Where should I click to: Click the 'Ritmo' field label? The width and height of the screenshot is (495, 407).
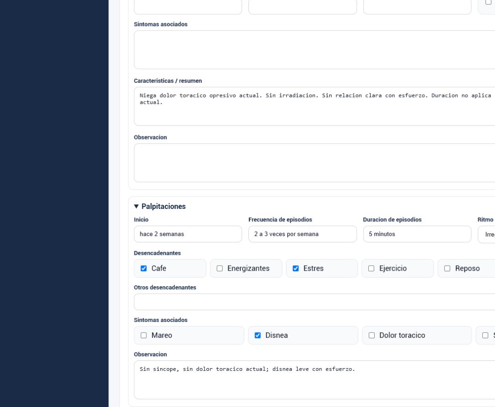click(485, 220)
